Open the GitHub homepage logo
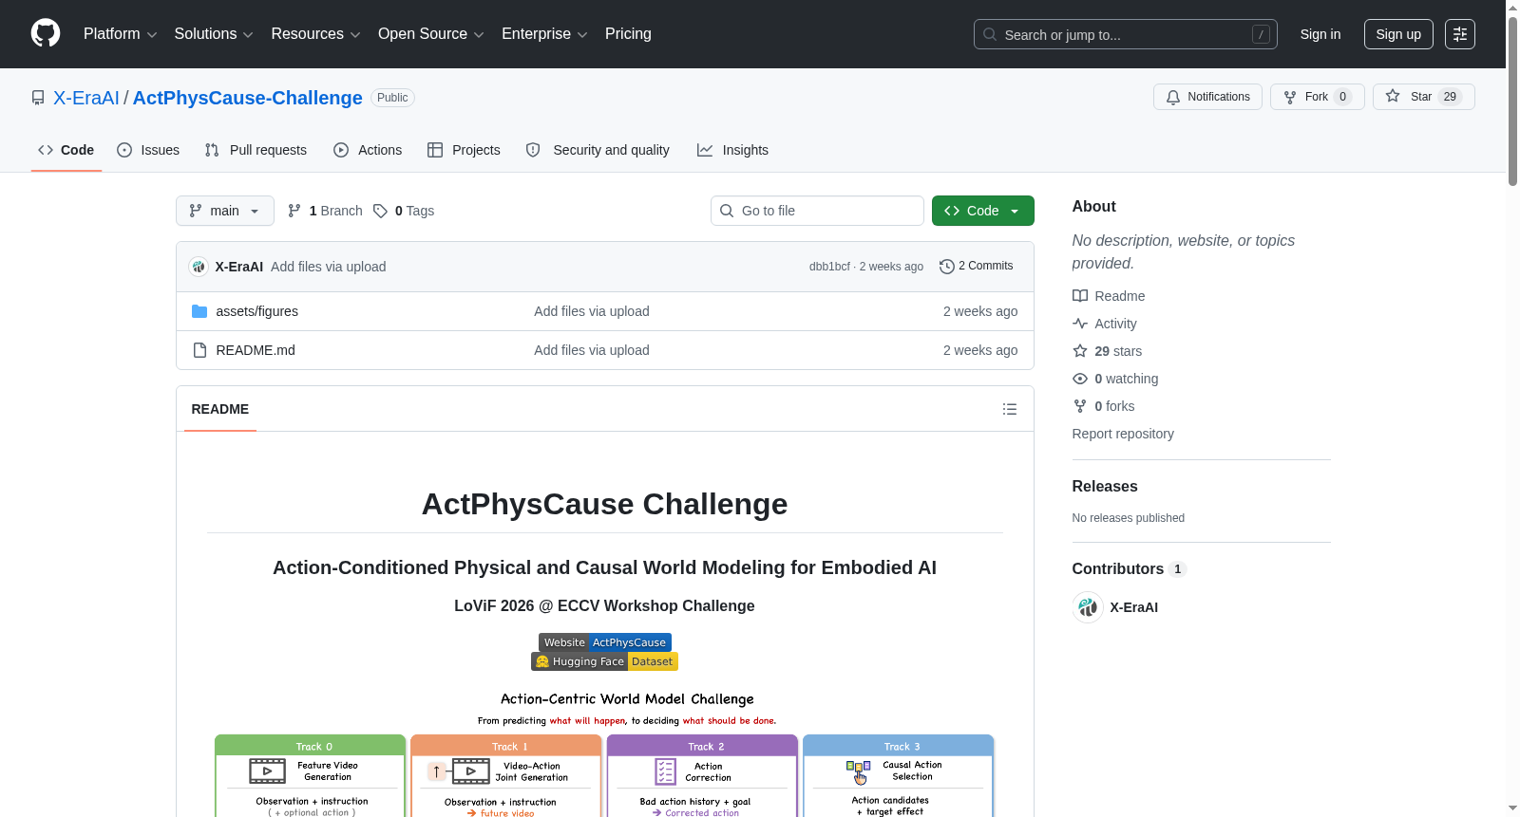The image size is (1520, 817). tap(46, 34)
